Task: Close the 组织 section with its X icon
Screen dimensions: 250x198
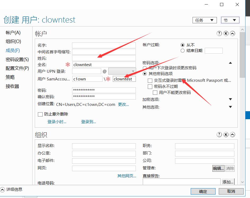Action: click(x=226, y=135)
